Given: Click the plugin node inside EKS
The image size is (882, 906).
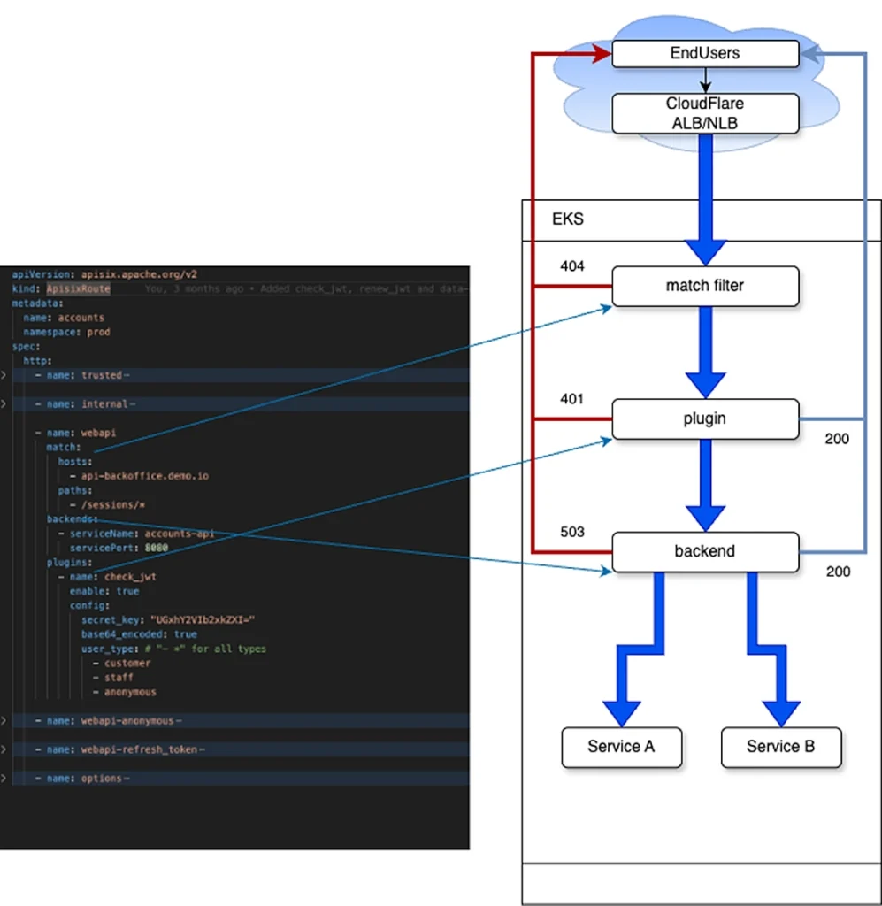Looking at the screenshot, I should 705,418.
